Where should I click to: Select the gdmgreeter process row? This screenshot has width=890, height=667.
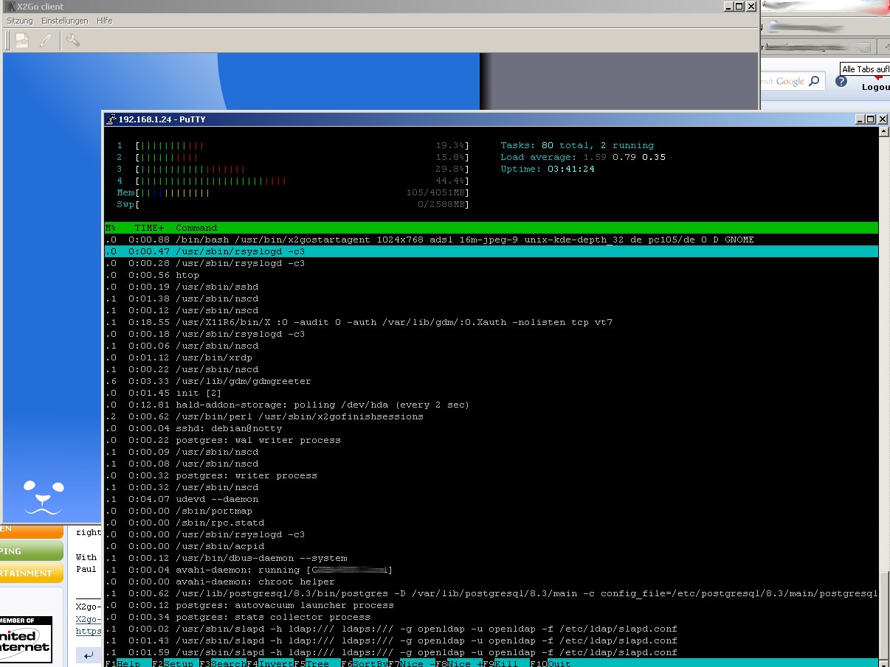pos(491,381)
